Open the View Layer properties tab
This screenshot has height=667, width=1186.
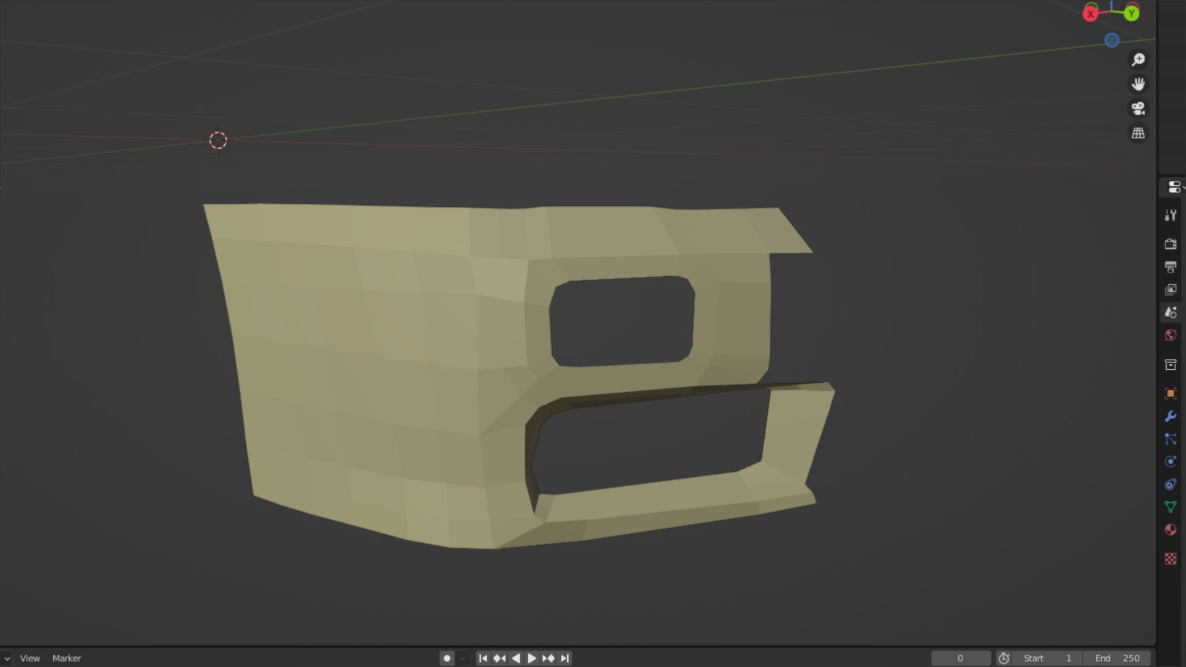[1171, 290]
